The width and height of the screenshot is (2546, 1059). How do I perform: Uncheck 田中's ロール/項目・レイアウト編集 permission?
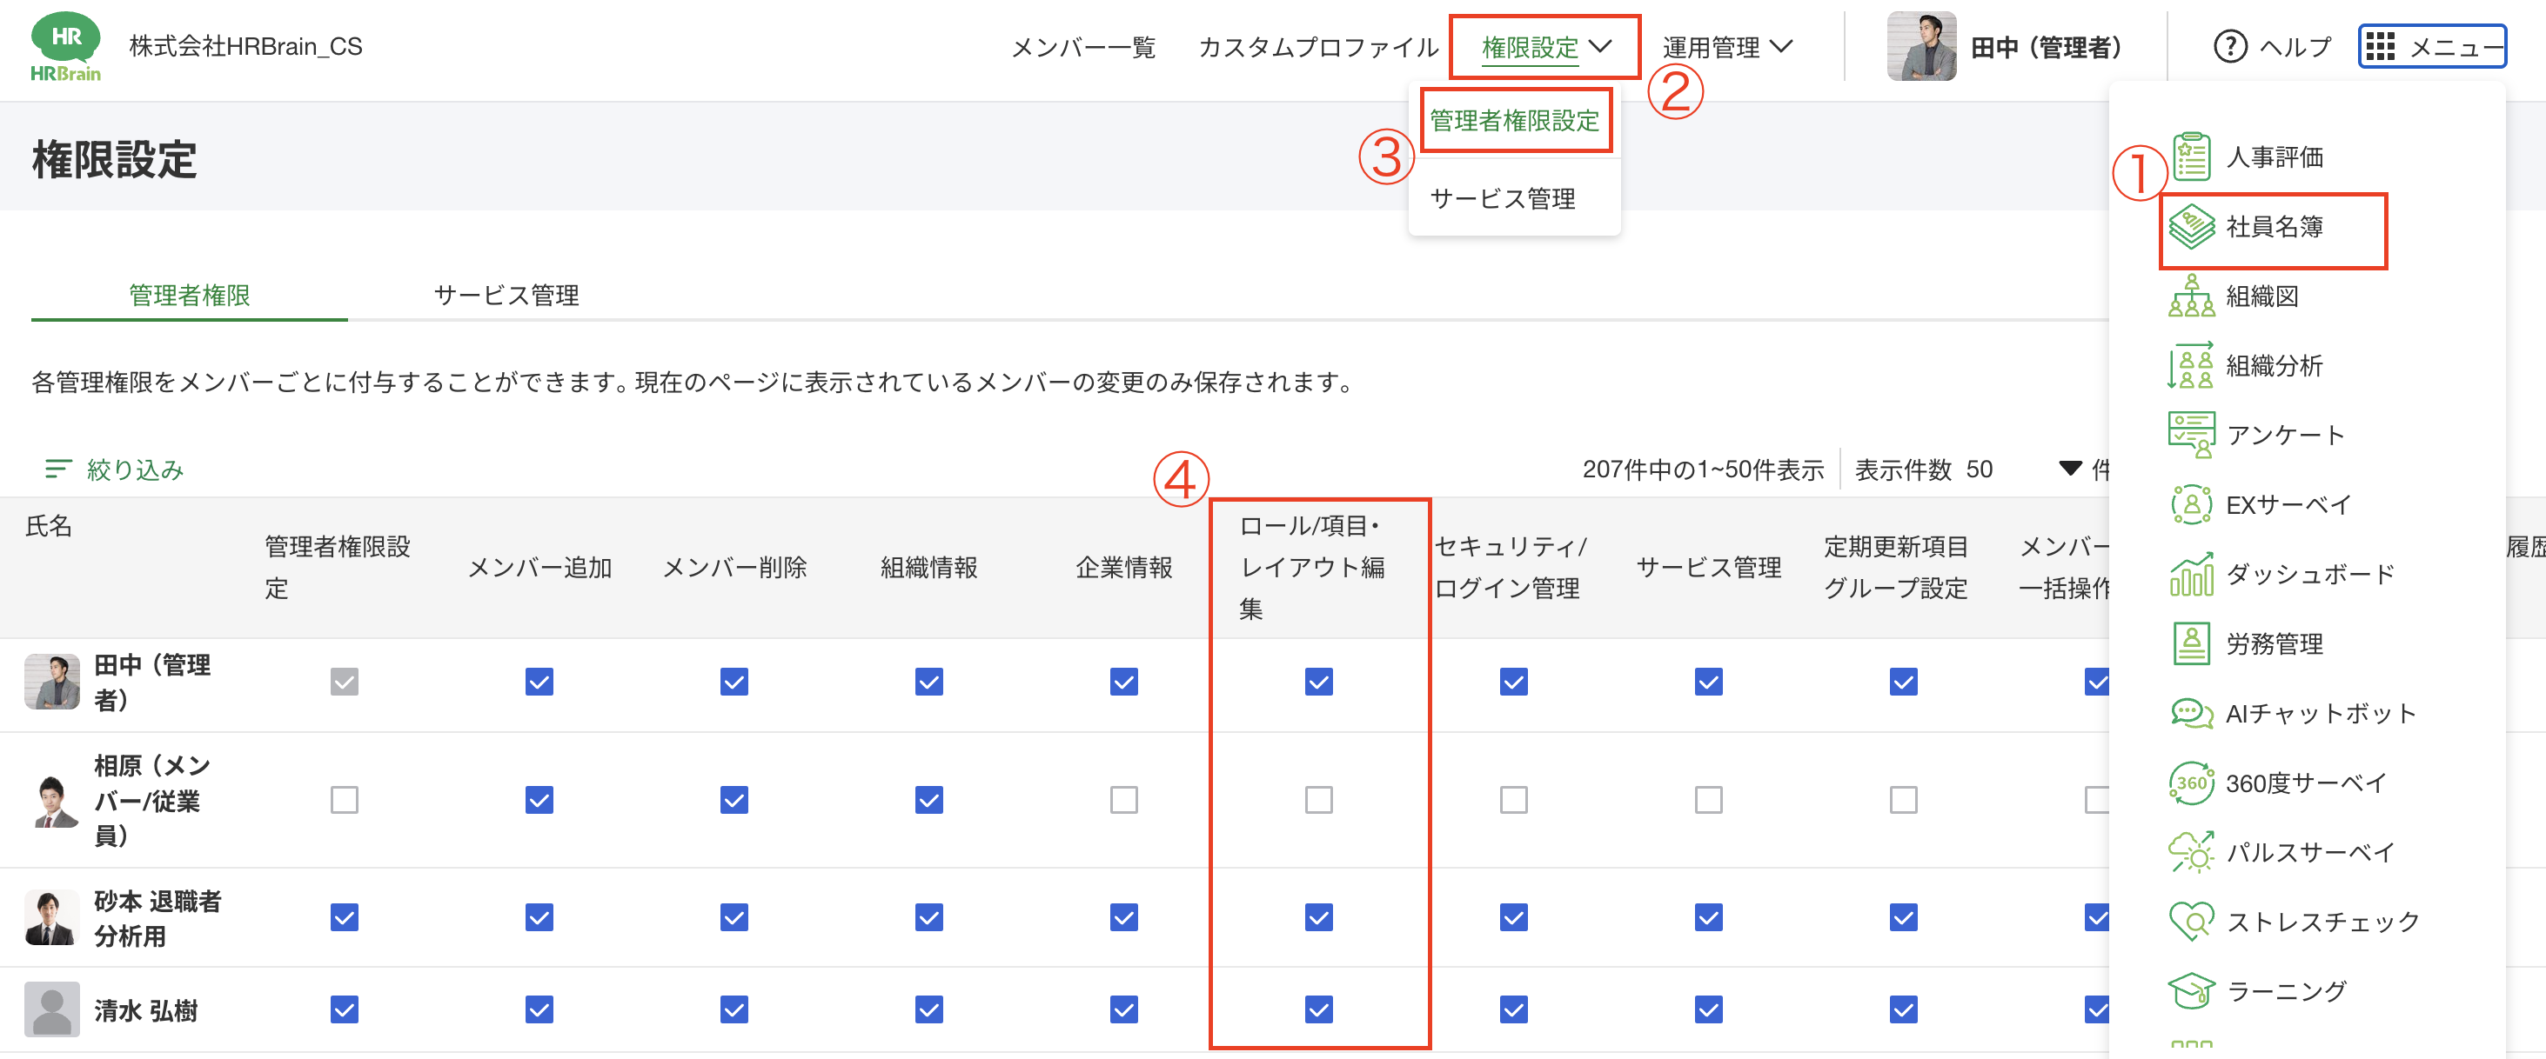click(1318, 681)
